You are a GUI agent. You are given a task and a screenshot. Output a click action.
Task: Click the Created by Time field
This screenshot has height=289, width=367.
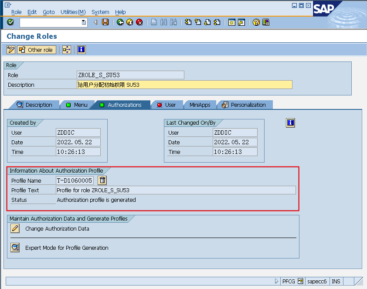(x=78, y=152)
